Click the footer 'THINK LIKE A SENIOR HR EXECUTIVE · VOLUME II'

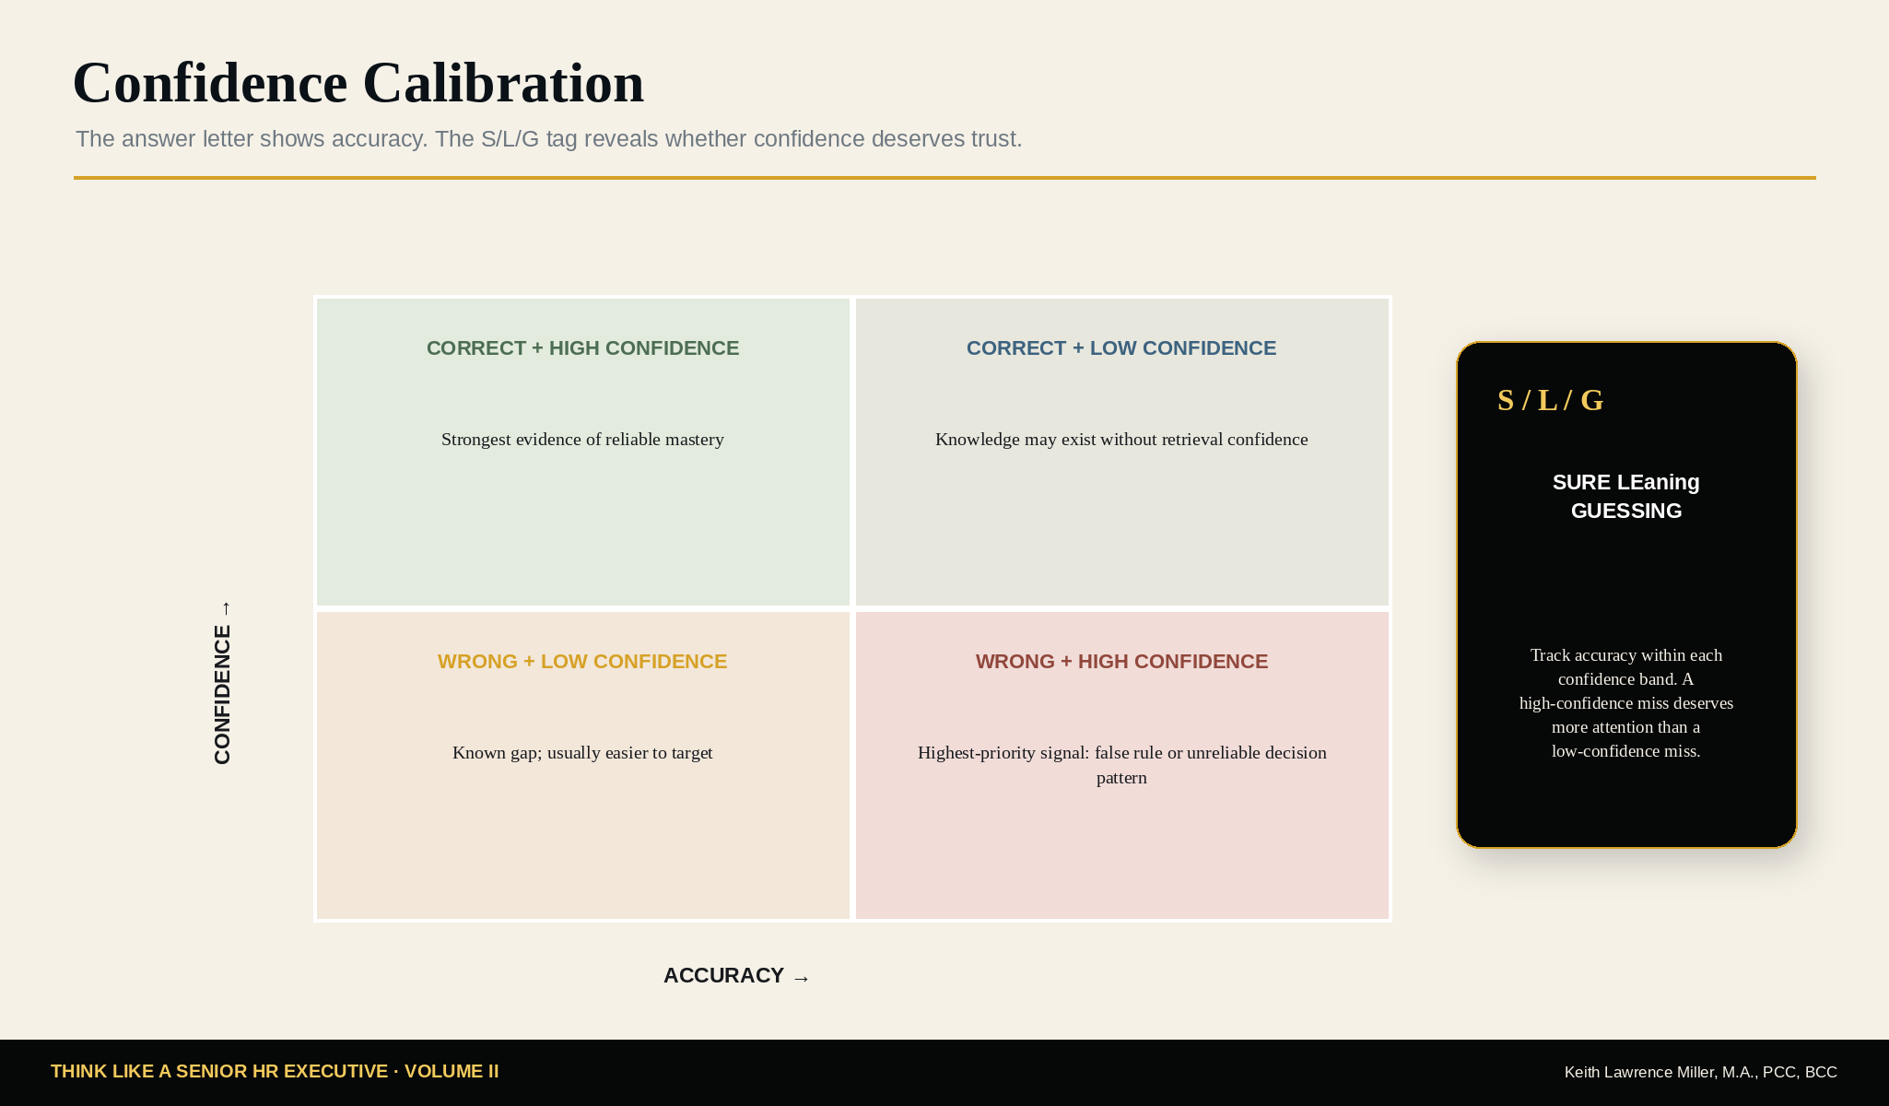tap(275, 1072)
